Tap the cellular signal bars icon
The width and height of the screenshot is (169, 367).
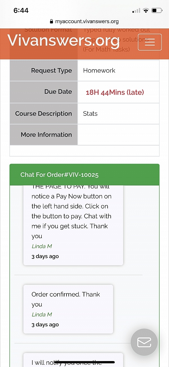point(136,11)
